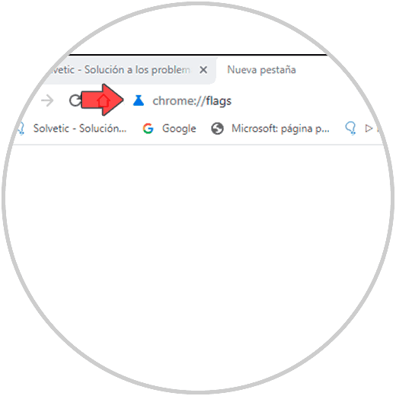Go forward using the gray arrow

[x=47, y=101]
